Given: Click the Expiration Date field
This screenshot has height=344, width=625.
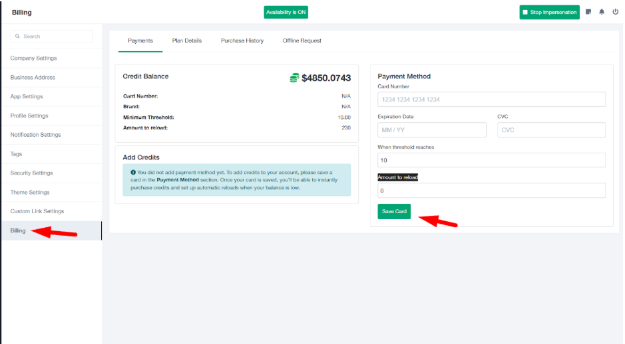Looking at the screenshot, I should 433,129.
